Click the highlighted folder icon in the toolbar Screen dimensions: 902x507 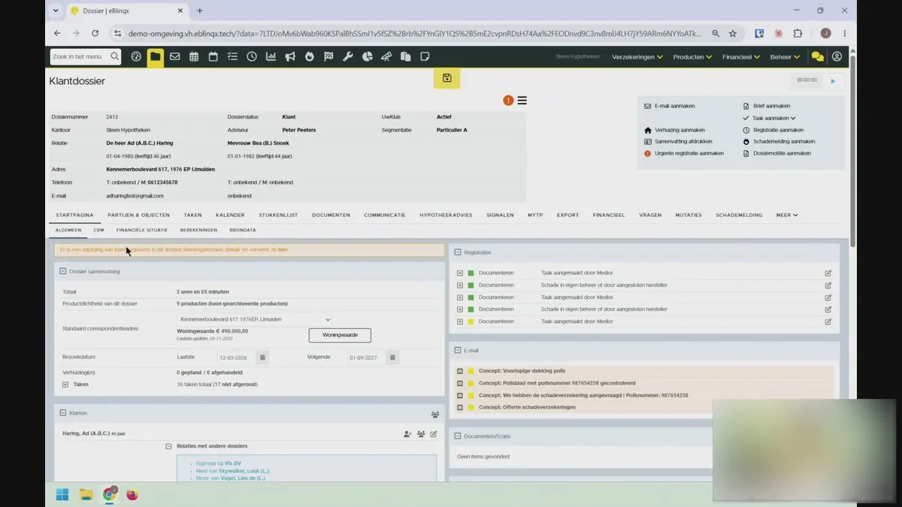[x=156, y=57]
